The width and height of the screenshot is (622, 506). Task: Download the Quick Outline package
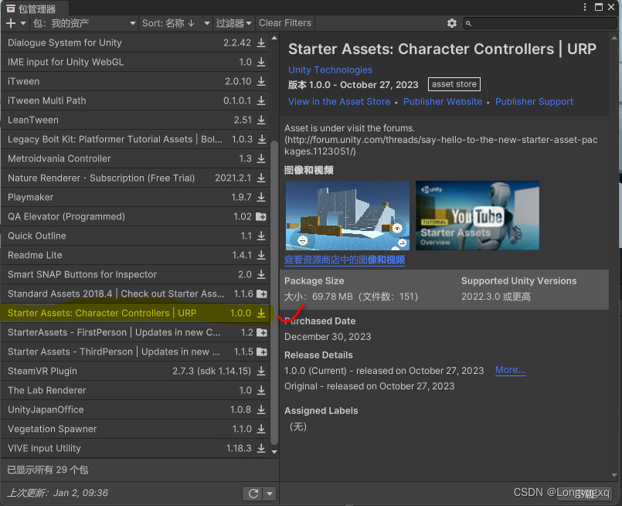pos(263,236)
